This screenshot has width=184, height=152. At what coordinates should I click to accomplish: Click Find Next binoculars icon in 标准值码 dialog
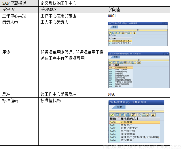tap(128, 115)
